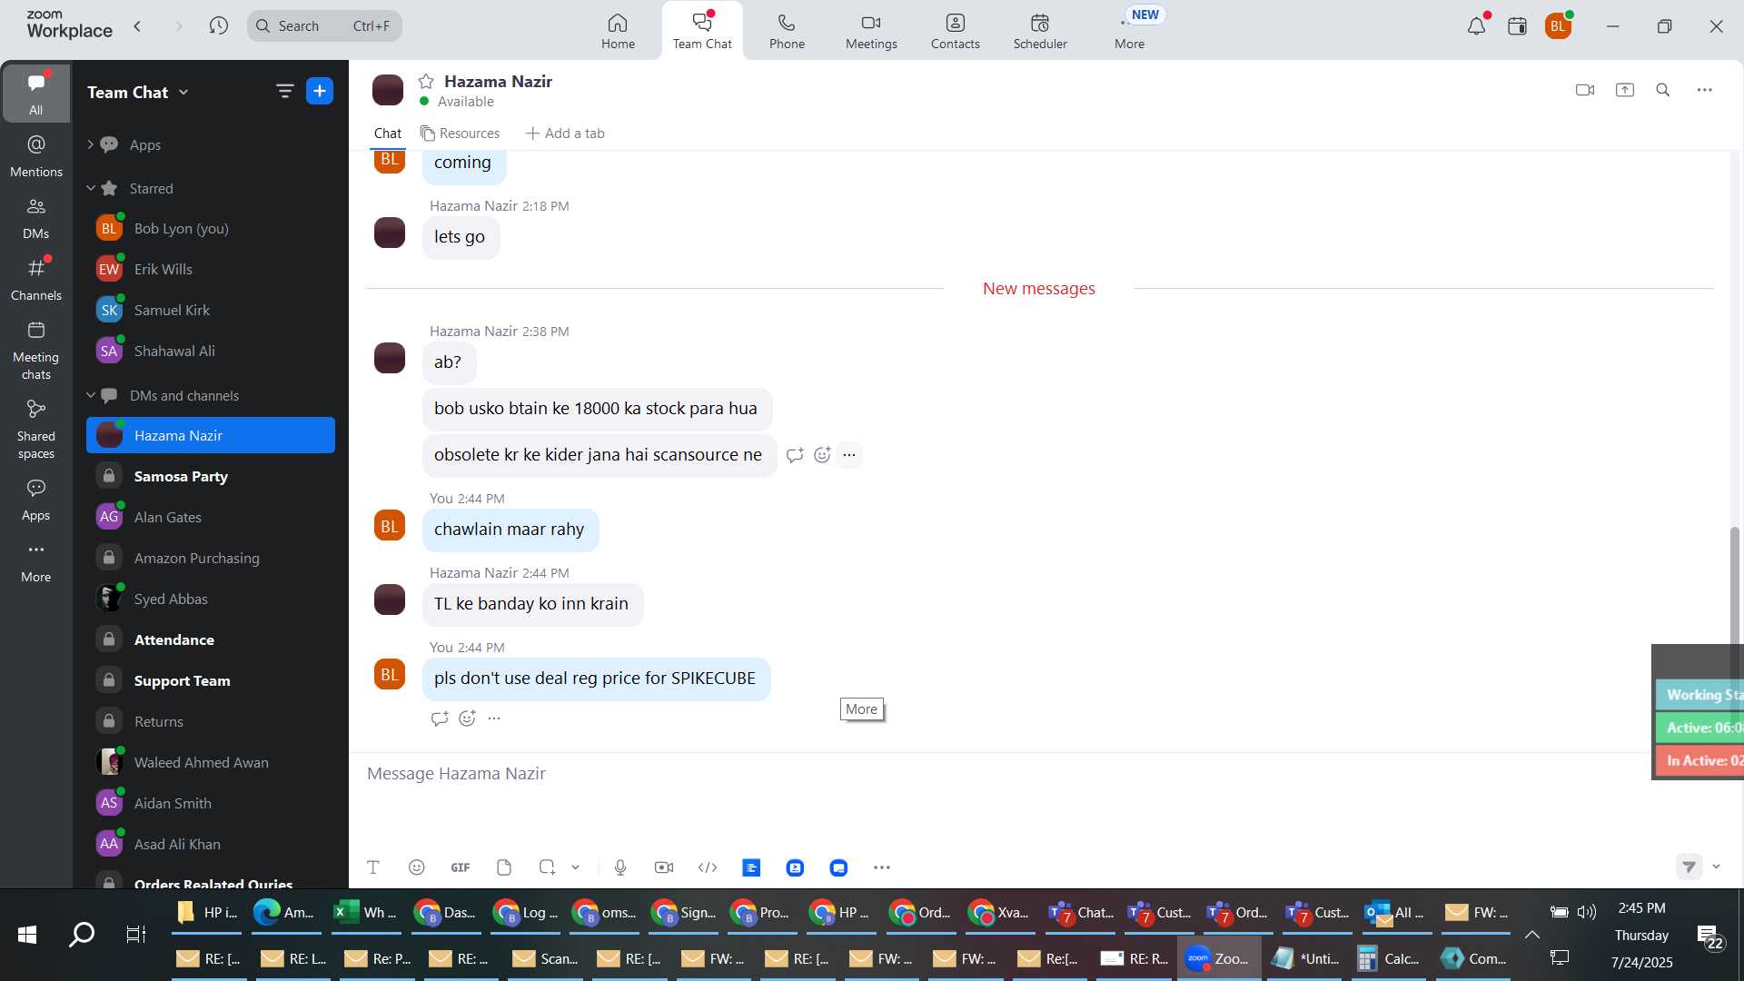Collapse the DMs and channels section
1744x981 pixels.
[x=90, y=395]
